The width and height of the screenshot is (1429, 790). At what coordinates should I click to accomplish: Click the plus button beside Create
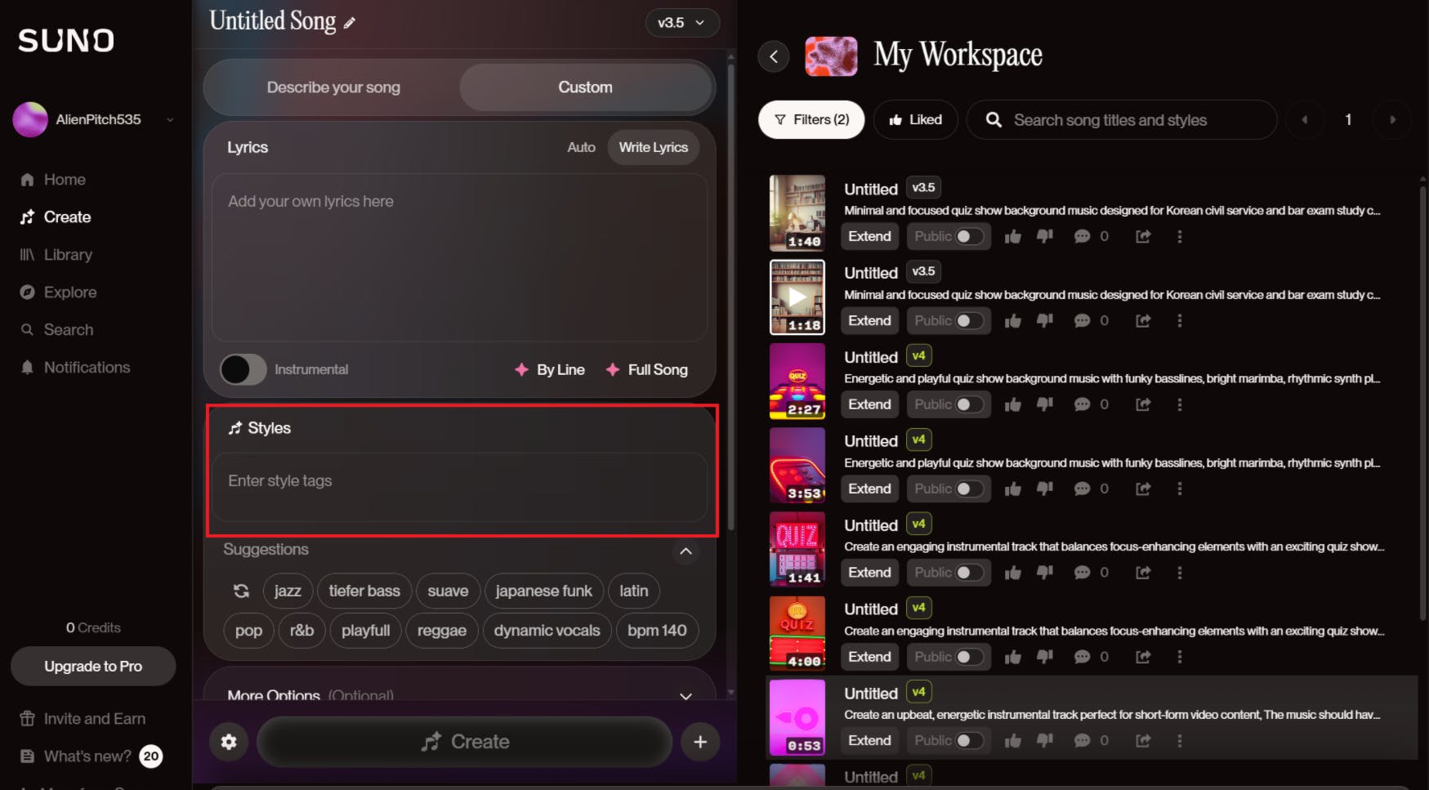click(x=700, y=742)
